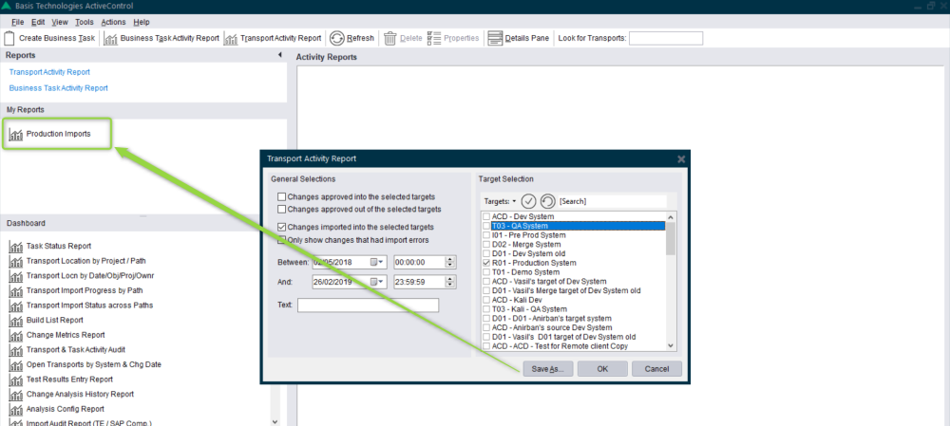This screenshot has height=426, width=950.
Task: Open Task Status Report in Dashboard
Action: pyautogui.click(x=59, y=247)
